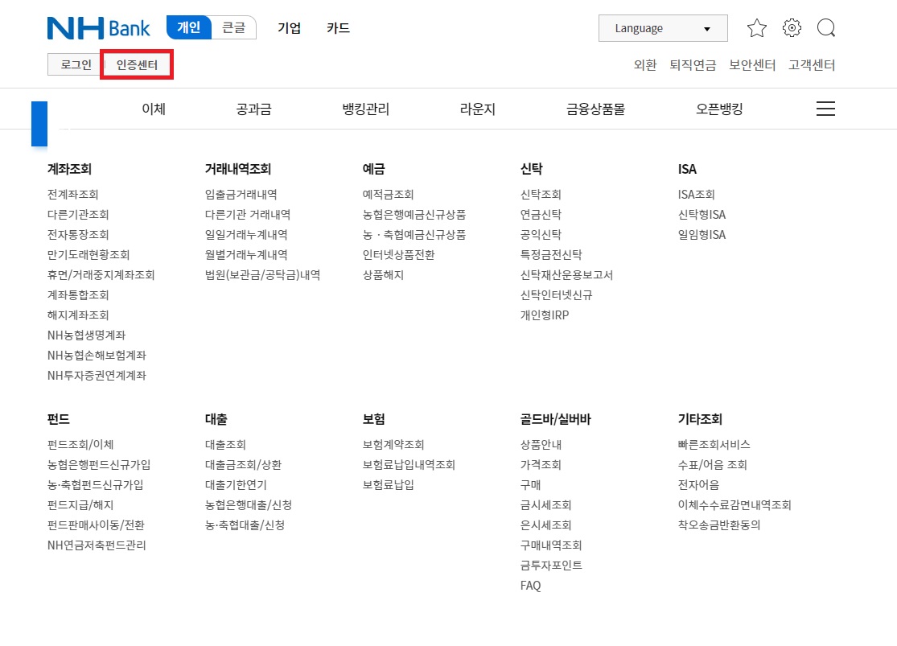897x646 pixels.
Task: Open 보험료납입 link
Action: coord(389,484)
